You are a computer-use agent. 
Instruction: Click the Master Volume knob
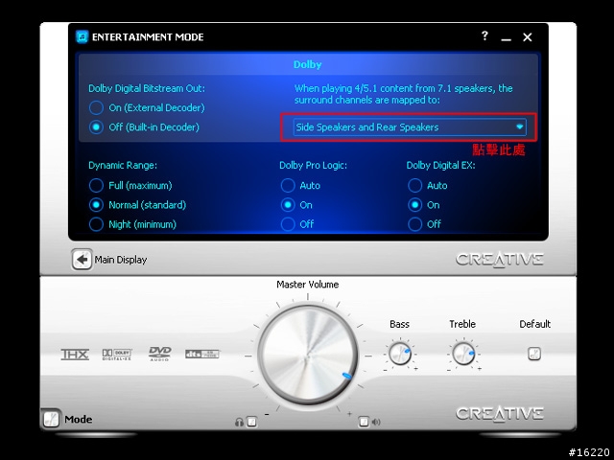pos(308,355)
